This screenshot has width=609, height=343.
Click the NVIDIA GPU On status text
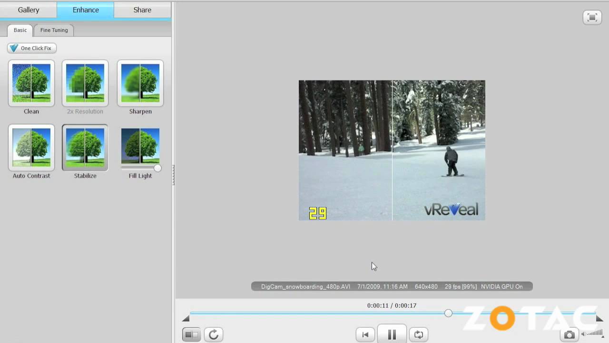[501, 287]
